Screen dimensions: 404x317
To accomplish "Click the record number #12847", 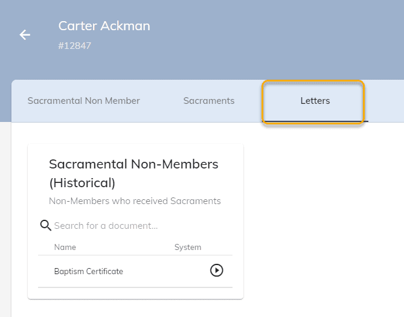I will click(74, 46).
